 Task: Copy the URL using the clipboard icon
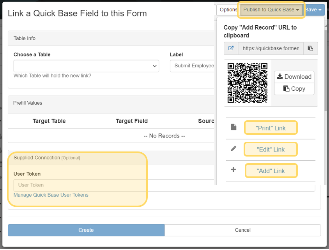pos(310,48)
